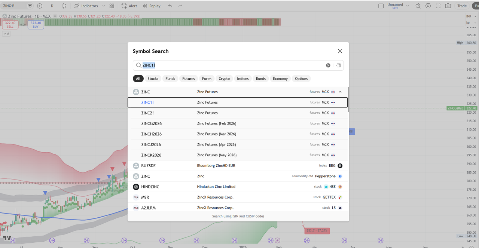This screenshot has width=479, height=248.
Task: Click the 322.40 BUY button
Action: tap(36, 24)
